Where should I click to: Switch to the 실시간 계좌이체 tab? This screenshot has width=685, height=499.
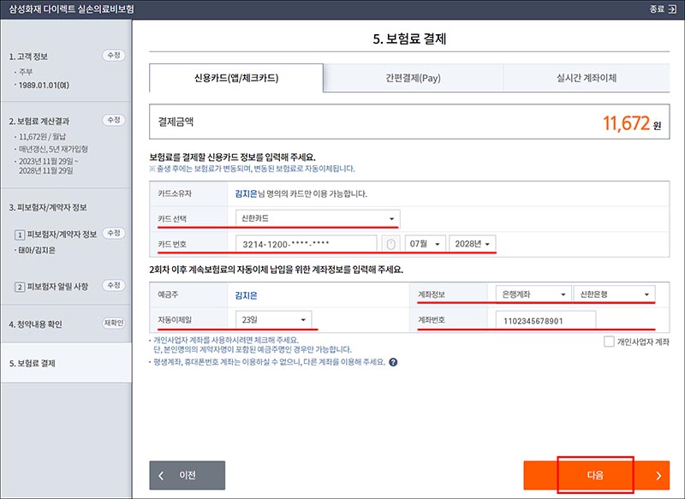click(587, 78)
